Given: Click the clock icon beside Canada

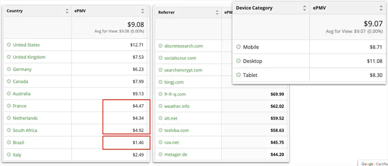Looking at the screenshot, I should (9, 82).
